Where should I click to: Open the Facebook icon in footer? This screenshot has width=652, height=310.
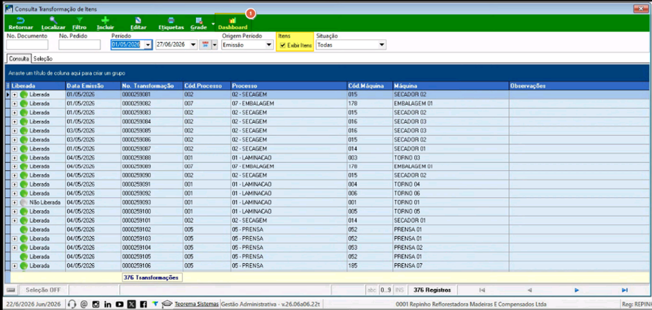143,304
